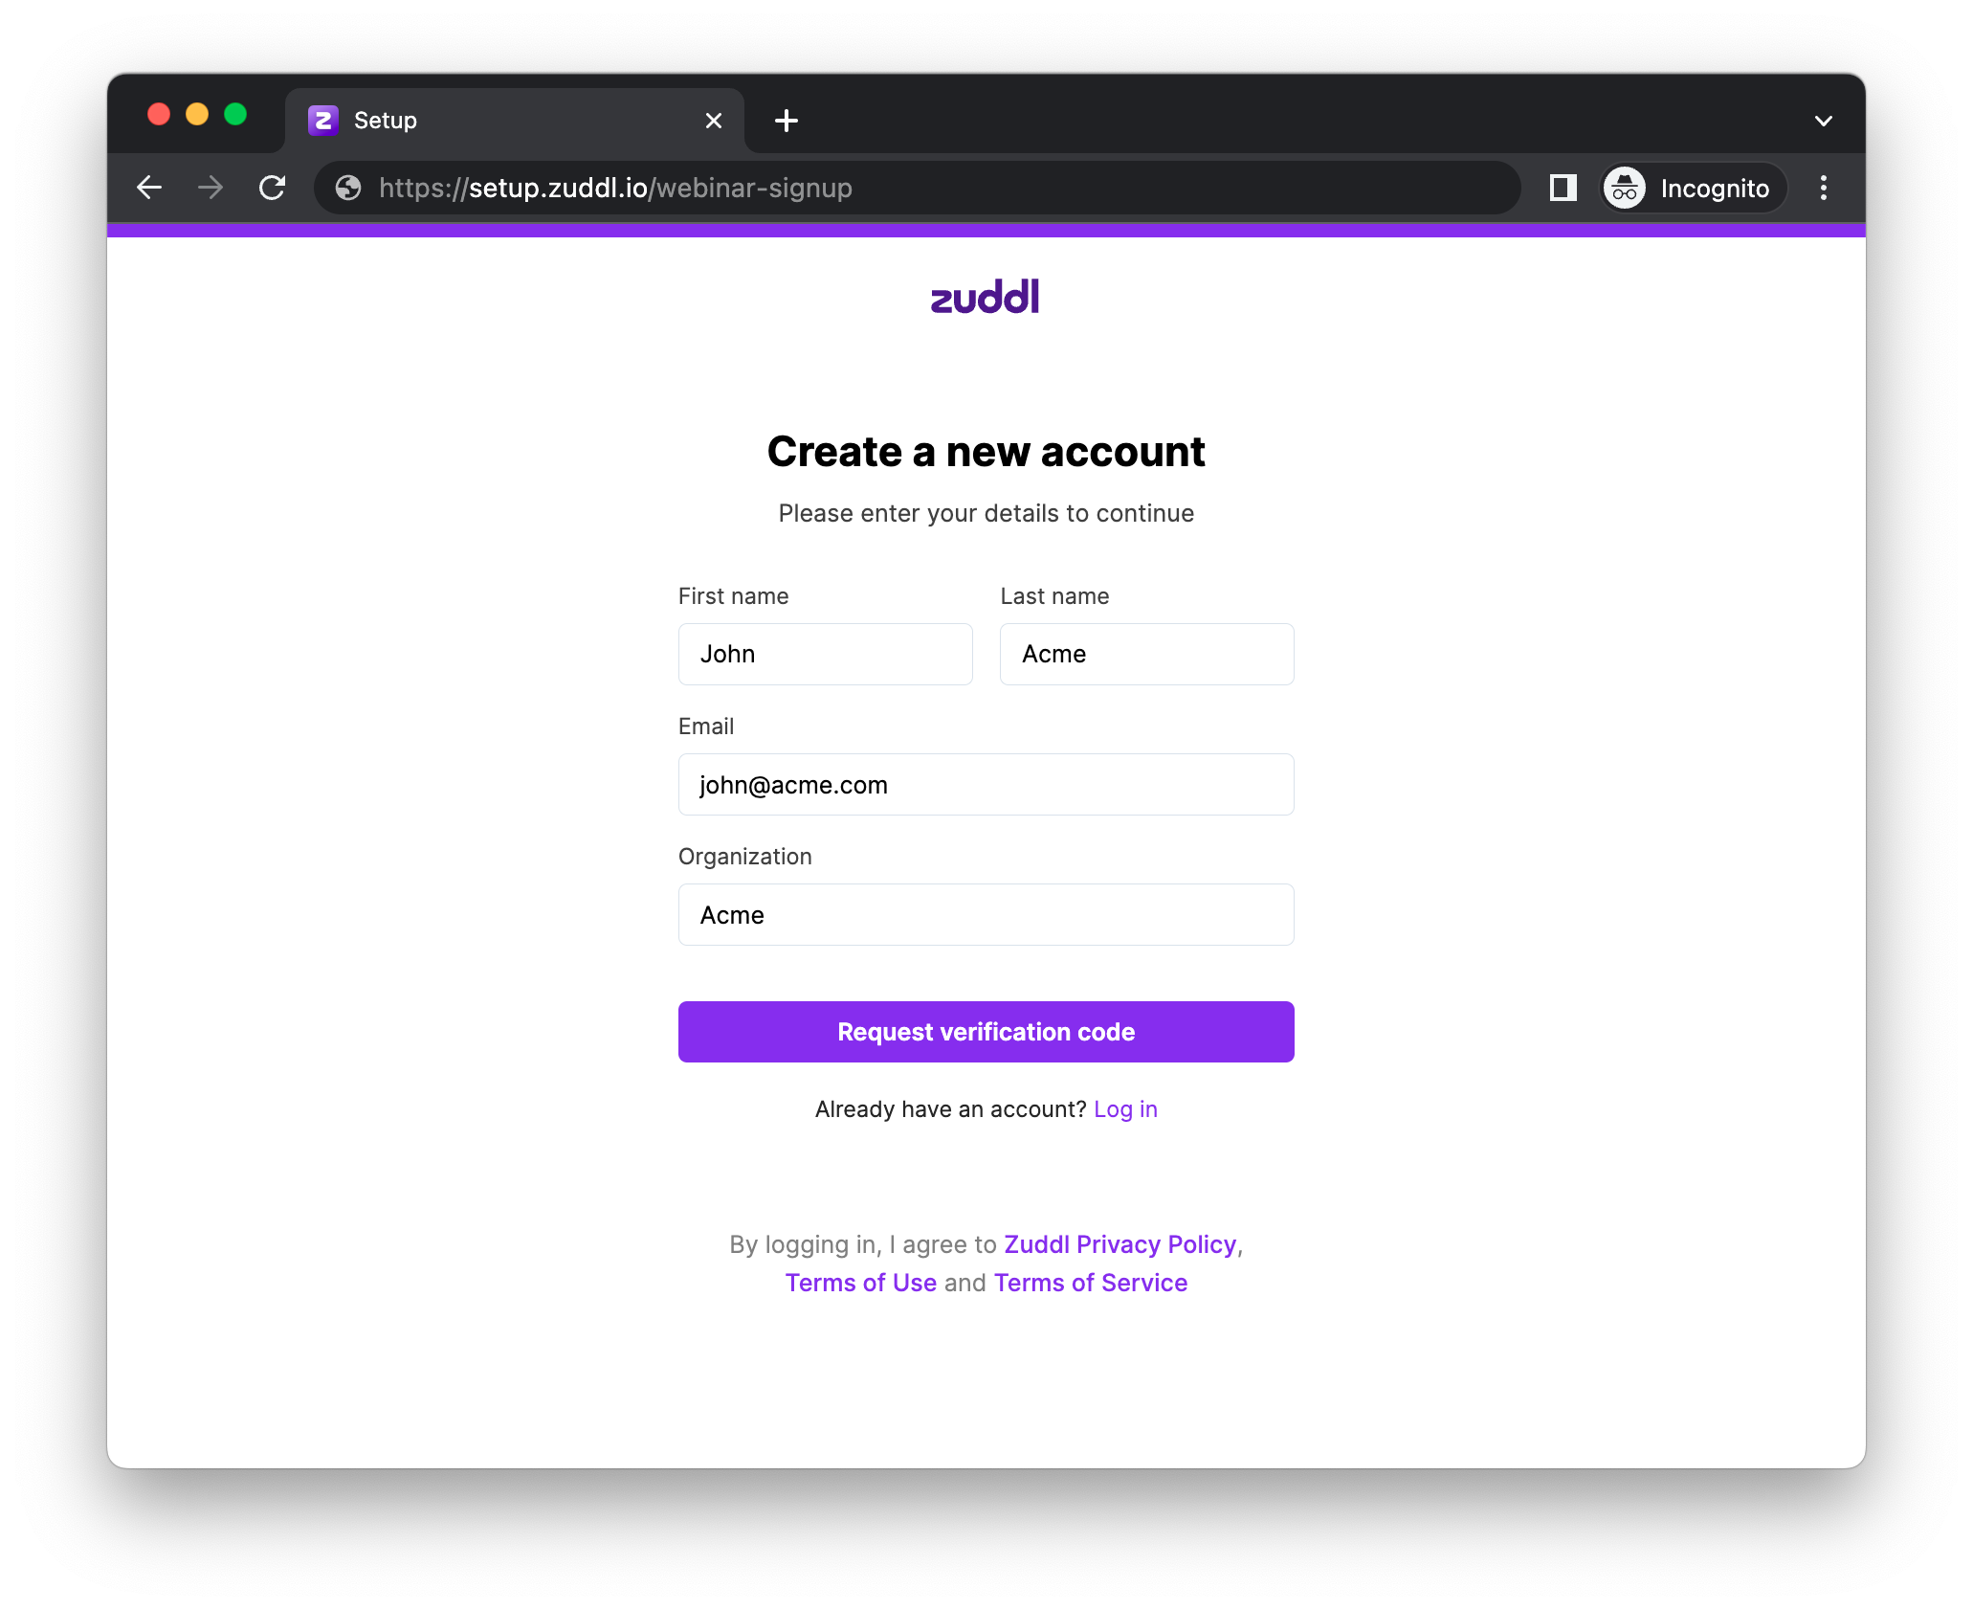Focus the Email input field
Image resolution: width=1973 pixels, height=1610 pixels.
tap(986, 785)
